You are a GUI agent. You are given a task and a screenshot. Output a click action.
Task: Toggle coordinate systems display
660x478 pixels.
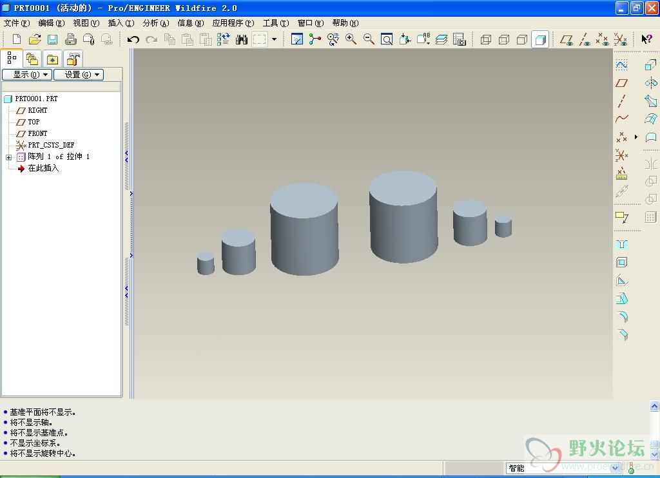[621, 39]
